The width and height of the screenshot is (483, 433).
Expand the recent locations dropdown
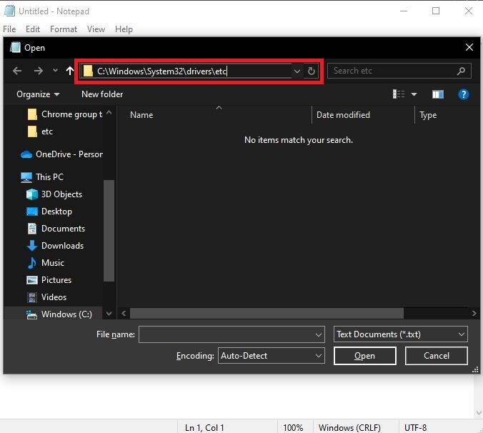coord(55,71)
